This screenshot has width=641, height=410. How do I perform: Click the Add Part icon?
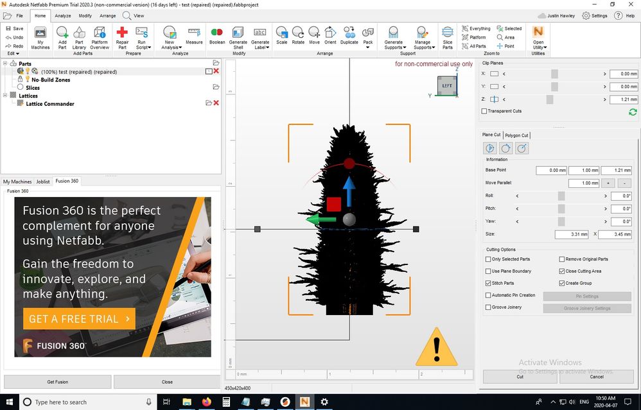62,38
